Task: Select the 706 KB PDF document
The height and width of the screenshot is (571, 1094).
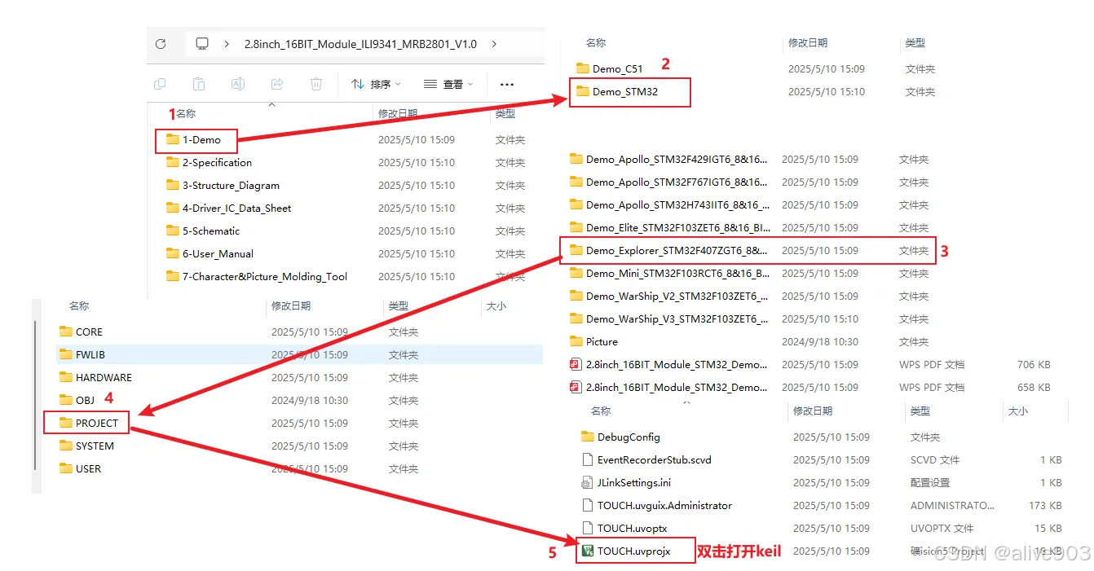Action: click(x=668, y=365)
